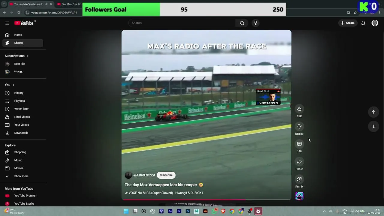
Task: Open the NYC channel subscription
Action: click(23, 72)
